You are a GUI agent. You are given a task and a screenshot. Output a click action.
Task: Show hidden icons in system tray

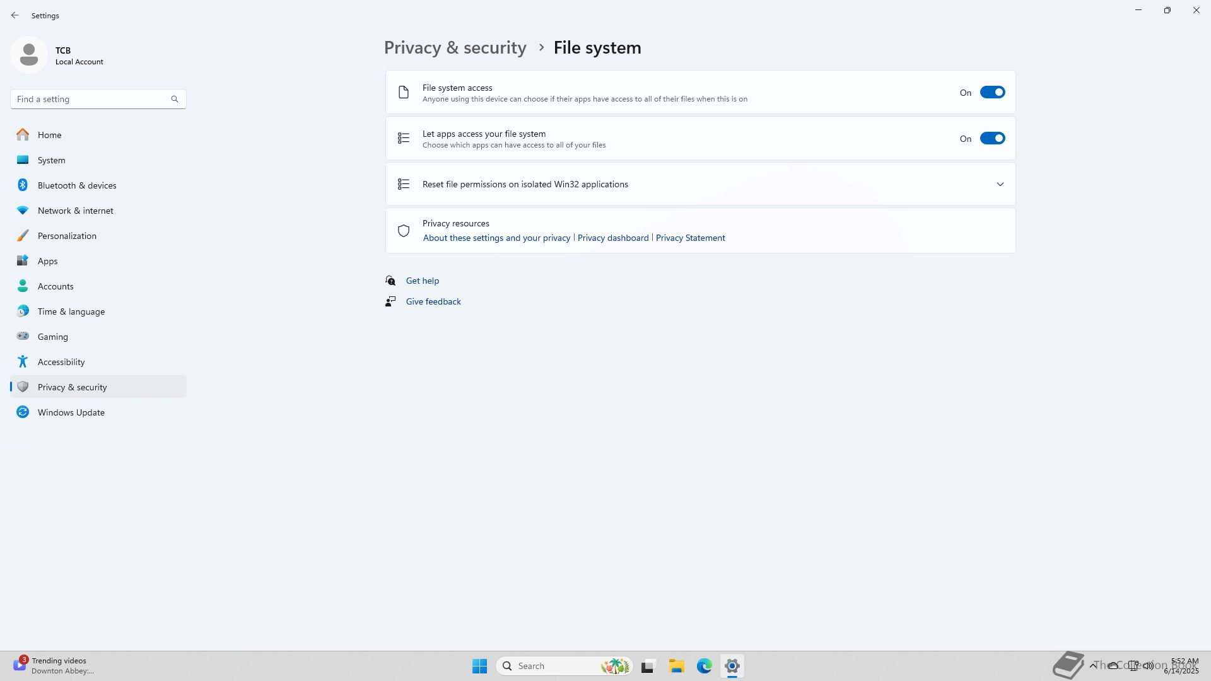click(1092, 666)
